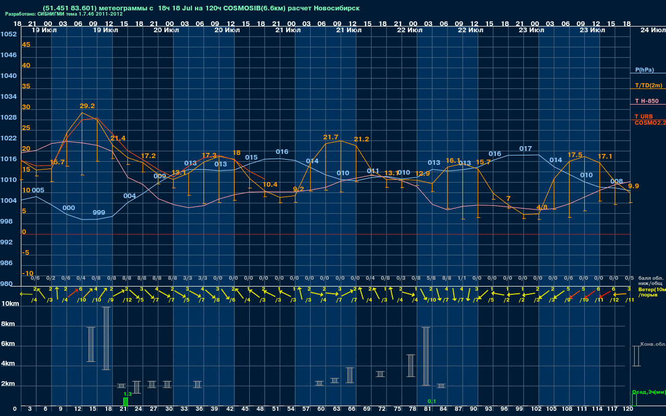Click the 1/1 cloud cover value
This screenshot has width=666, height=416.
[462, 278]
